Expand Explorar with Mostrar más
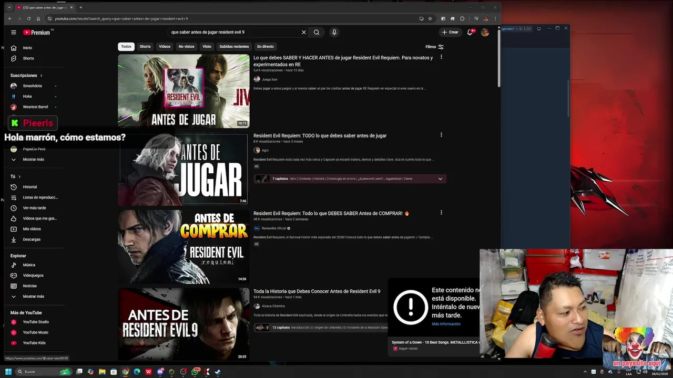The width and height of the screenshot is (673, 378). 35,297
